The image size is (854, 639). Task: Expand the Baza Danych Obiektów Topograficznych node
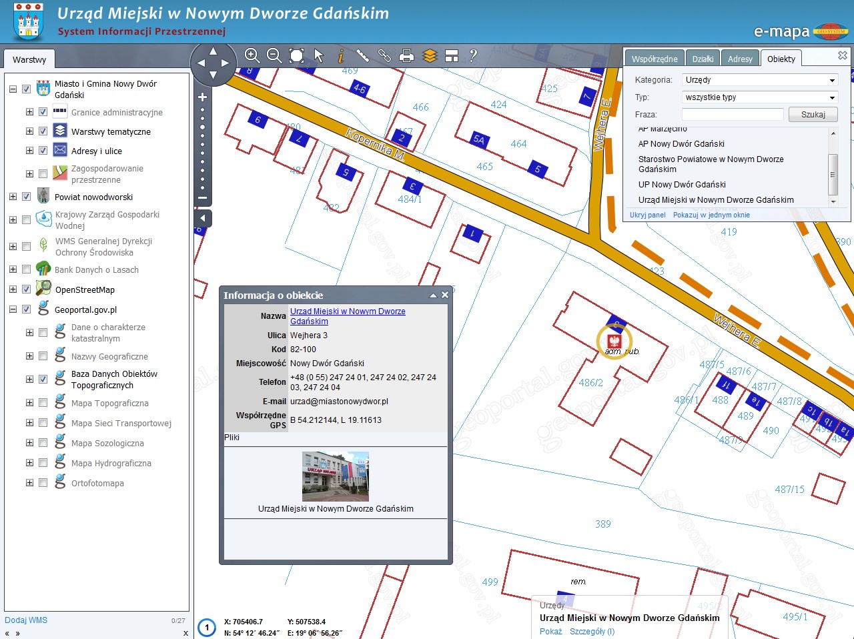pos(29,379)
